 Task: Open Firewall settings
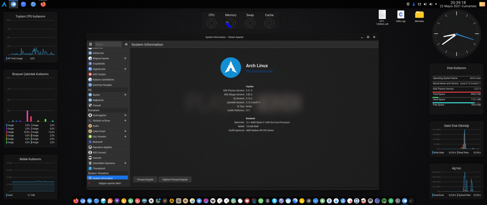(107, 106)
